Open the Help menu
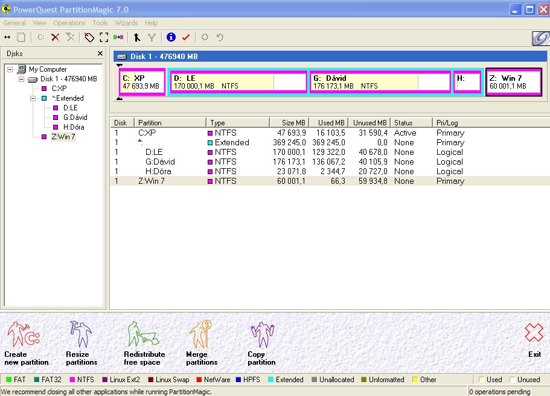 pyautogui.click(x=151, y=23)
